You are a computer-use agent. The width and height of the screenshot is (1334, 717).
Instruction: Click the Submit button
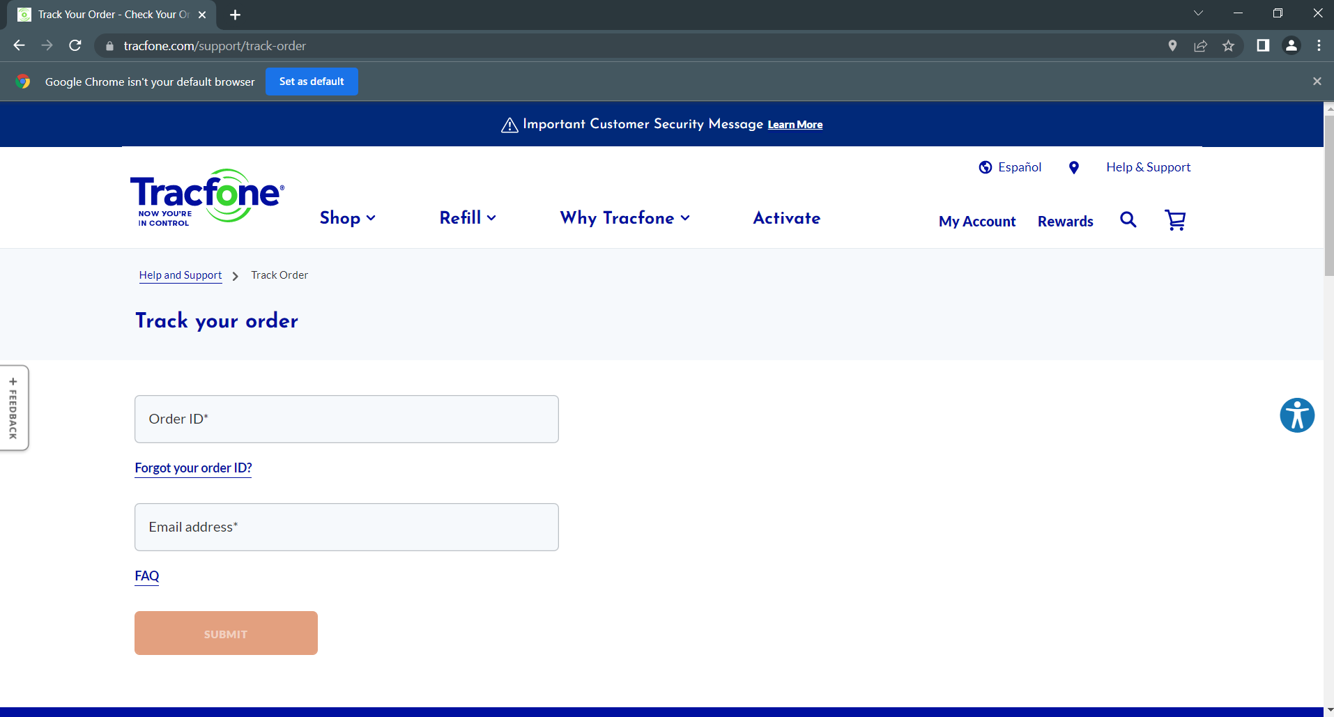pos(225,633)
